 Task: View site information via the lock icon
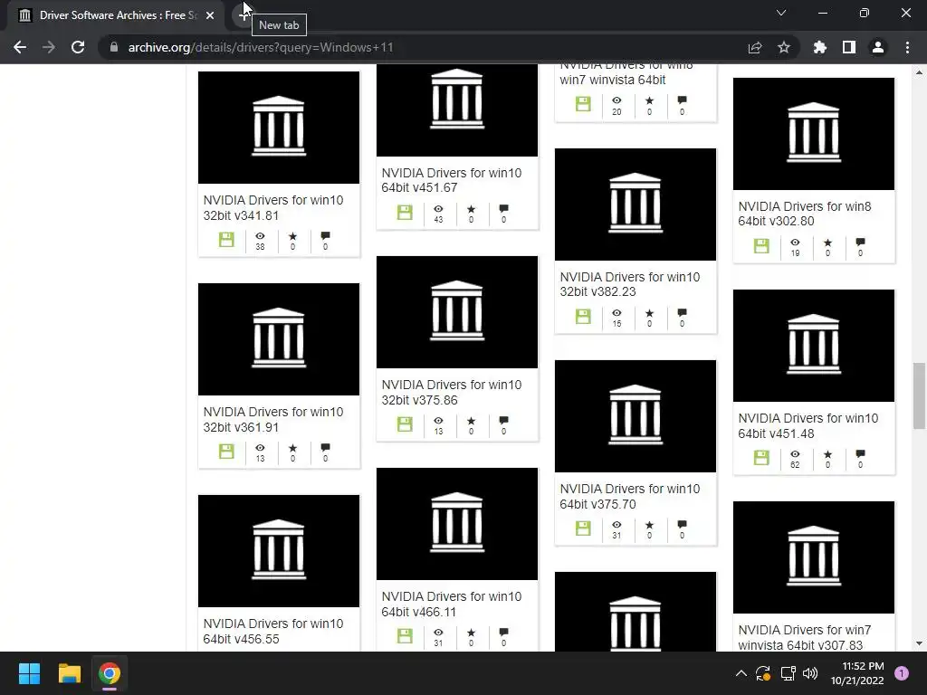(x=113, y=47)
